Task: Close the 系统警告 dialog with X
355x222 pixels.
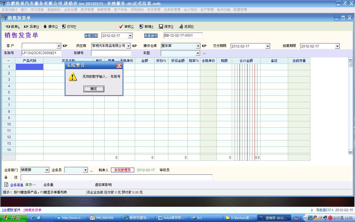Action: (x=119, y=65)
